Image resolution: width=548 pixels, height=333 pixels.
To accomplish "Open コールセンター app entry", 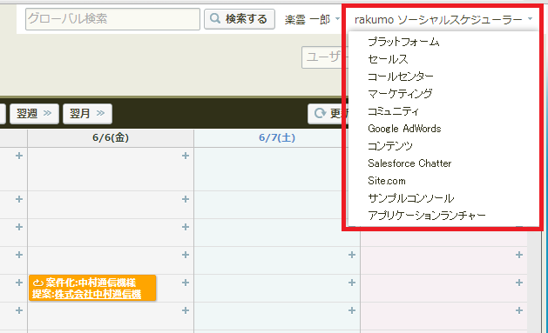I will click(401, 77).
